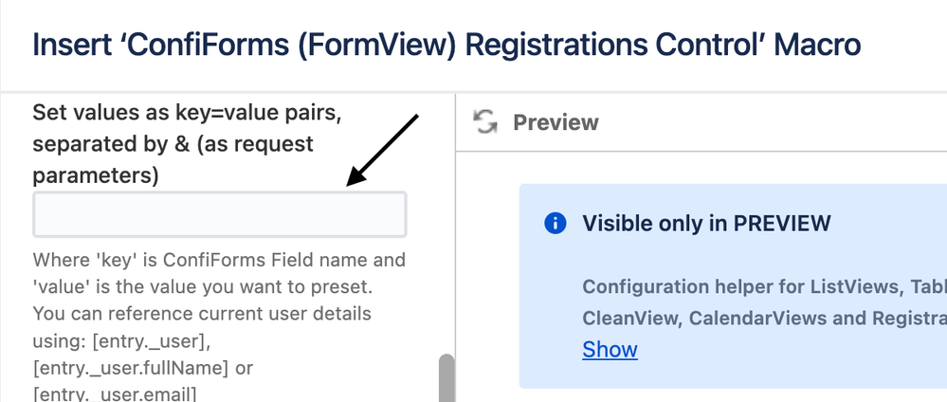Focus the key=value pairs input field

[x=219, y=214]
